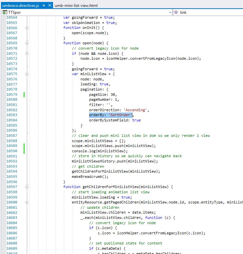This screenshot has width=243, height=254.
Task: Click pageSize: 30 text
Action: click(x=103, y=95)
